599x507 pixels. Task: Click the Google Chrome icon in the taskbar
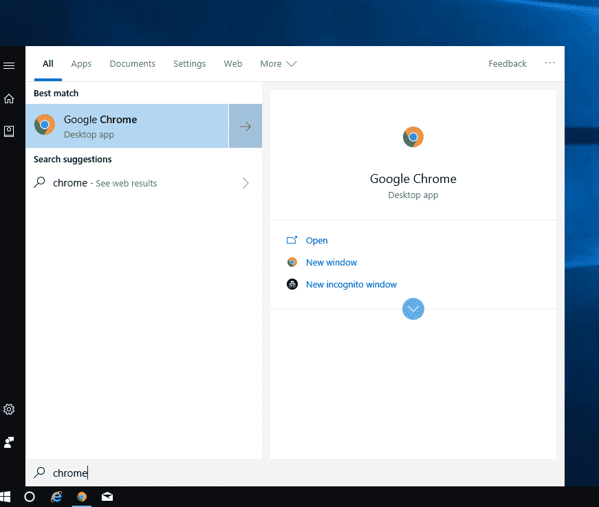pos(82,497)
